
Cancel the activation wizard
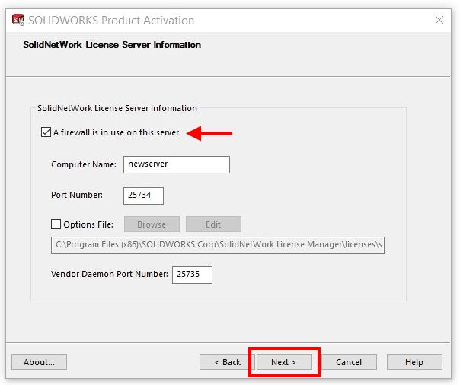click(x=349, y=362)
